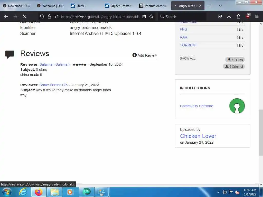Open Windows Media Player in taskbar

[x=70, y=192]
